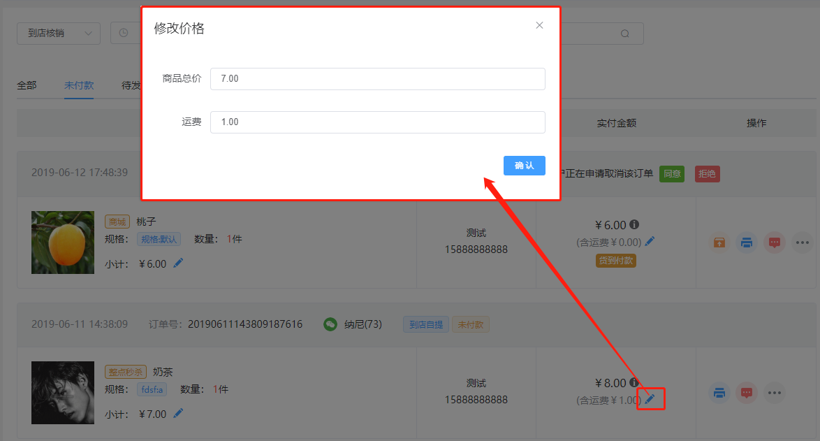
Task: Close the 修改价格 dialog
Action: [539, 25]
